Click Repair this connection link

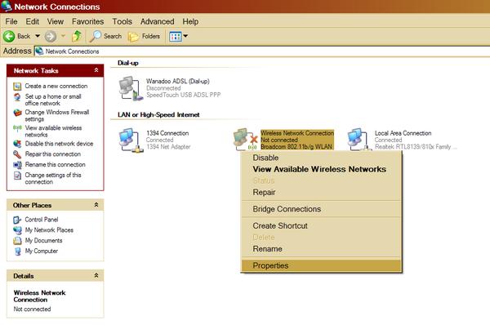pos(53,154)
